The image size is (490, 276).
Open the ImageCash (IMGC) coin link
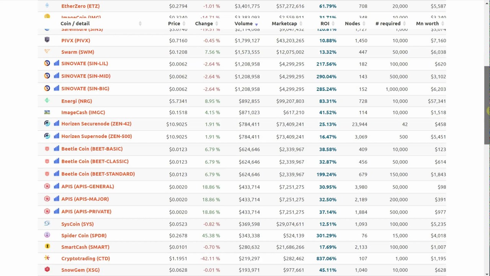[83, 112]
